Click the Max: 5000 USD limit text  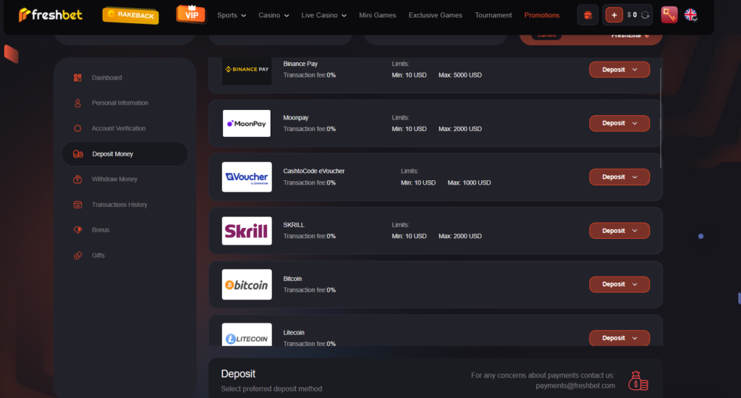(x=460, y=75)
